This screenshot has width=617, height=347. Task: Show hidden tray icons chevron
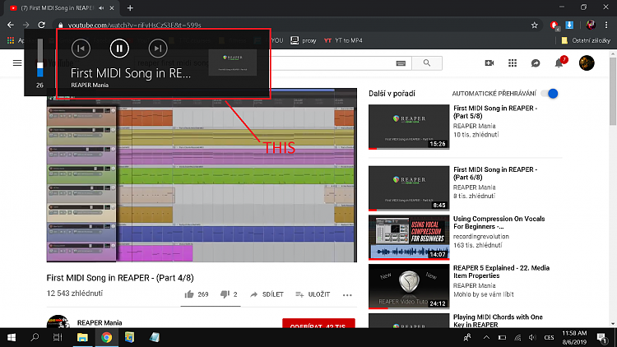(x=486, y=337)
